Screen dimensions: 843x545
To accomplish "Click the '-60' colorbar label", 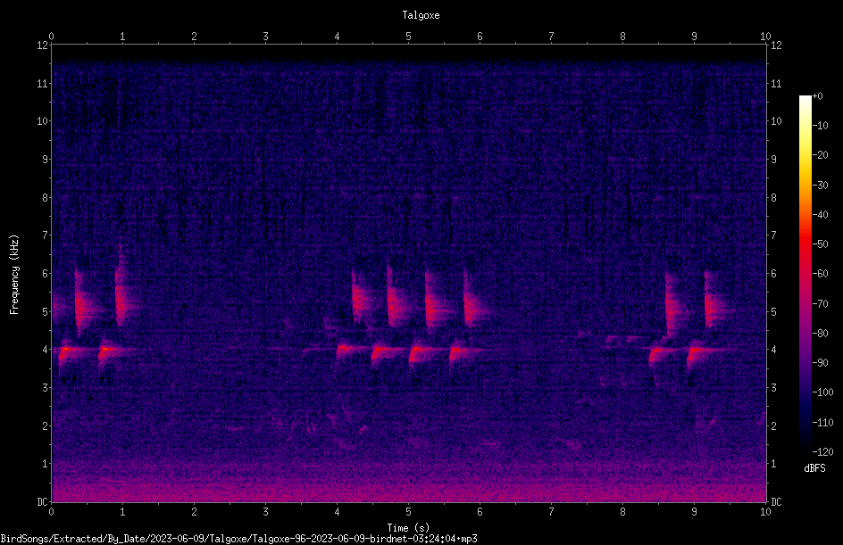I will 820,274.
